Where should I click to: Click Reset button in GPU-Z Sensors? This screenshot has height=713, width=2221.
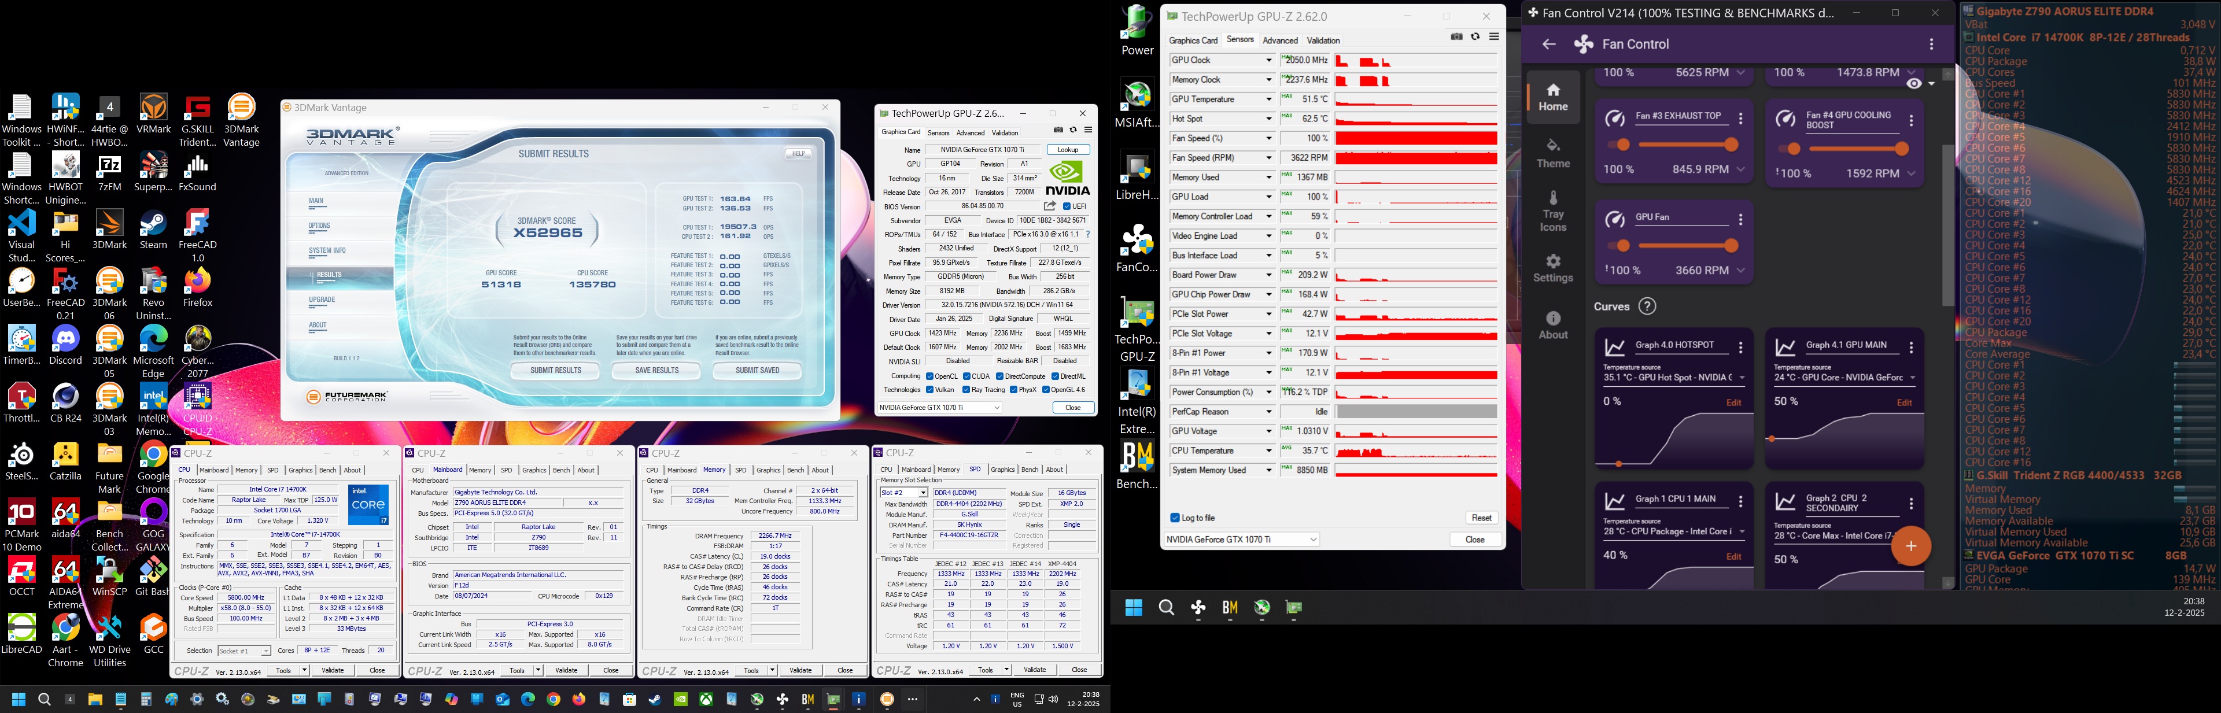(x=1481, y=518)
